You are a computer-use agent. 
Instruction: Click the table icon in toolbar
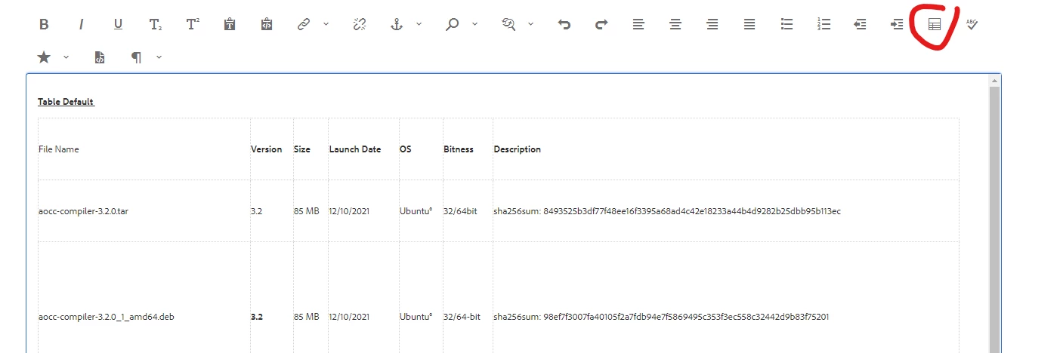coord(935,24)
